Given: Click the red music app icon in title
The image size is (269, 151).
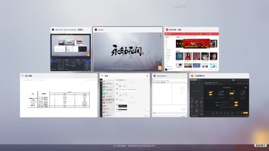Looking at the screenshot, I should click(167, 30).
